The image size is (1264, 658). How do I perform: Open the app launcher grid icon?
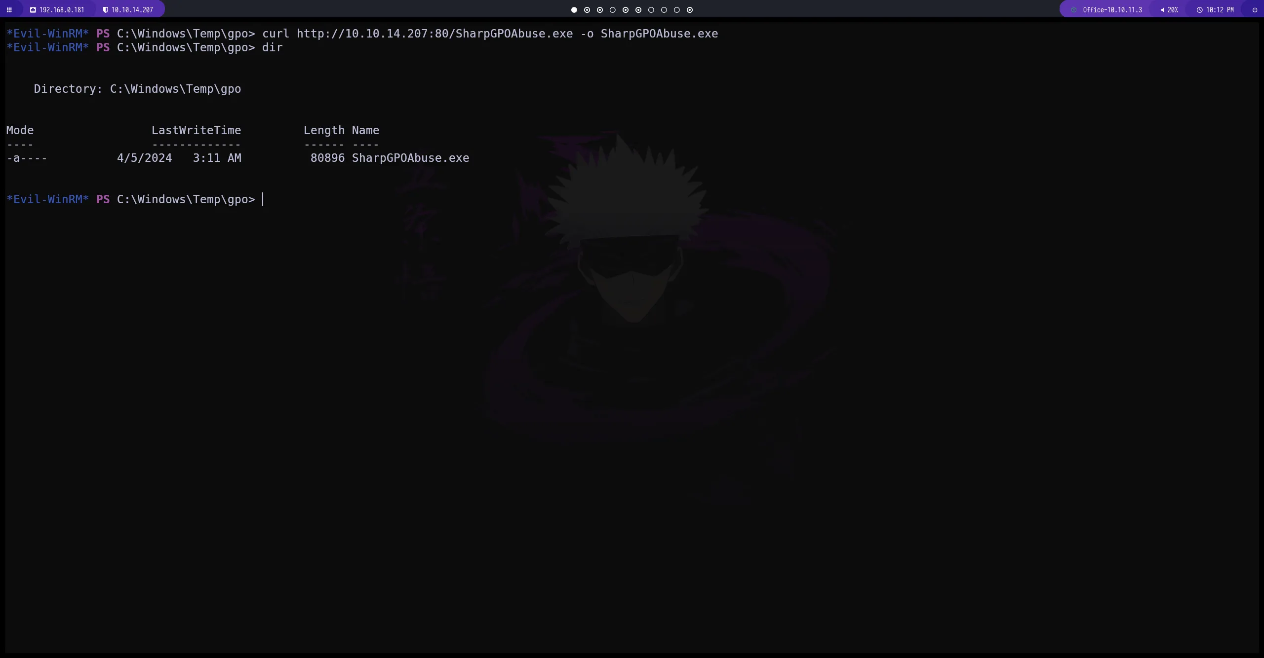pos(9,10)
